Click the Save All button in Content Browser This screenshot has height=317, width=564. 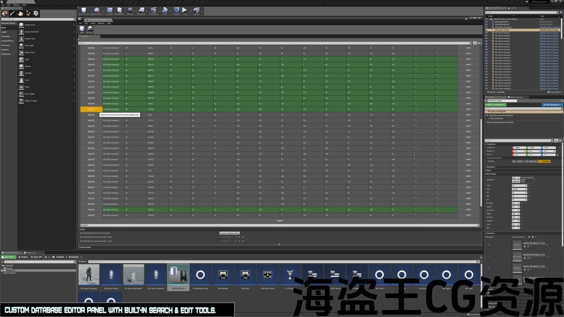coord(36,257)
